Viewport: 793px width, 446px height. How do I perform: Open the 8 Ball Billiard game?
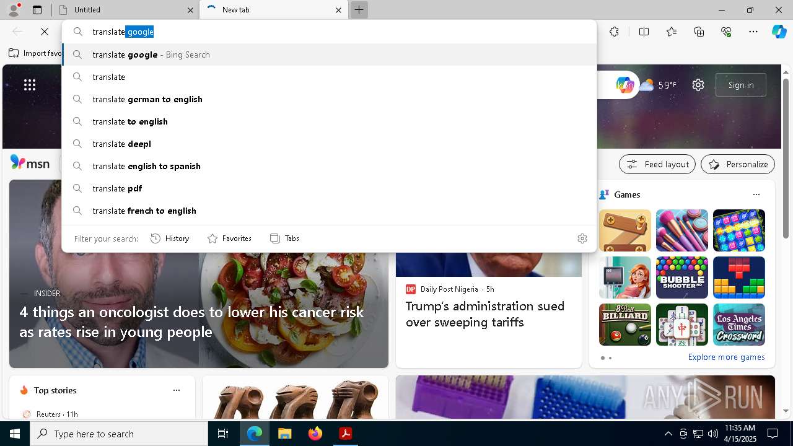[625, 325]
